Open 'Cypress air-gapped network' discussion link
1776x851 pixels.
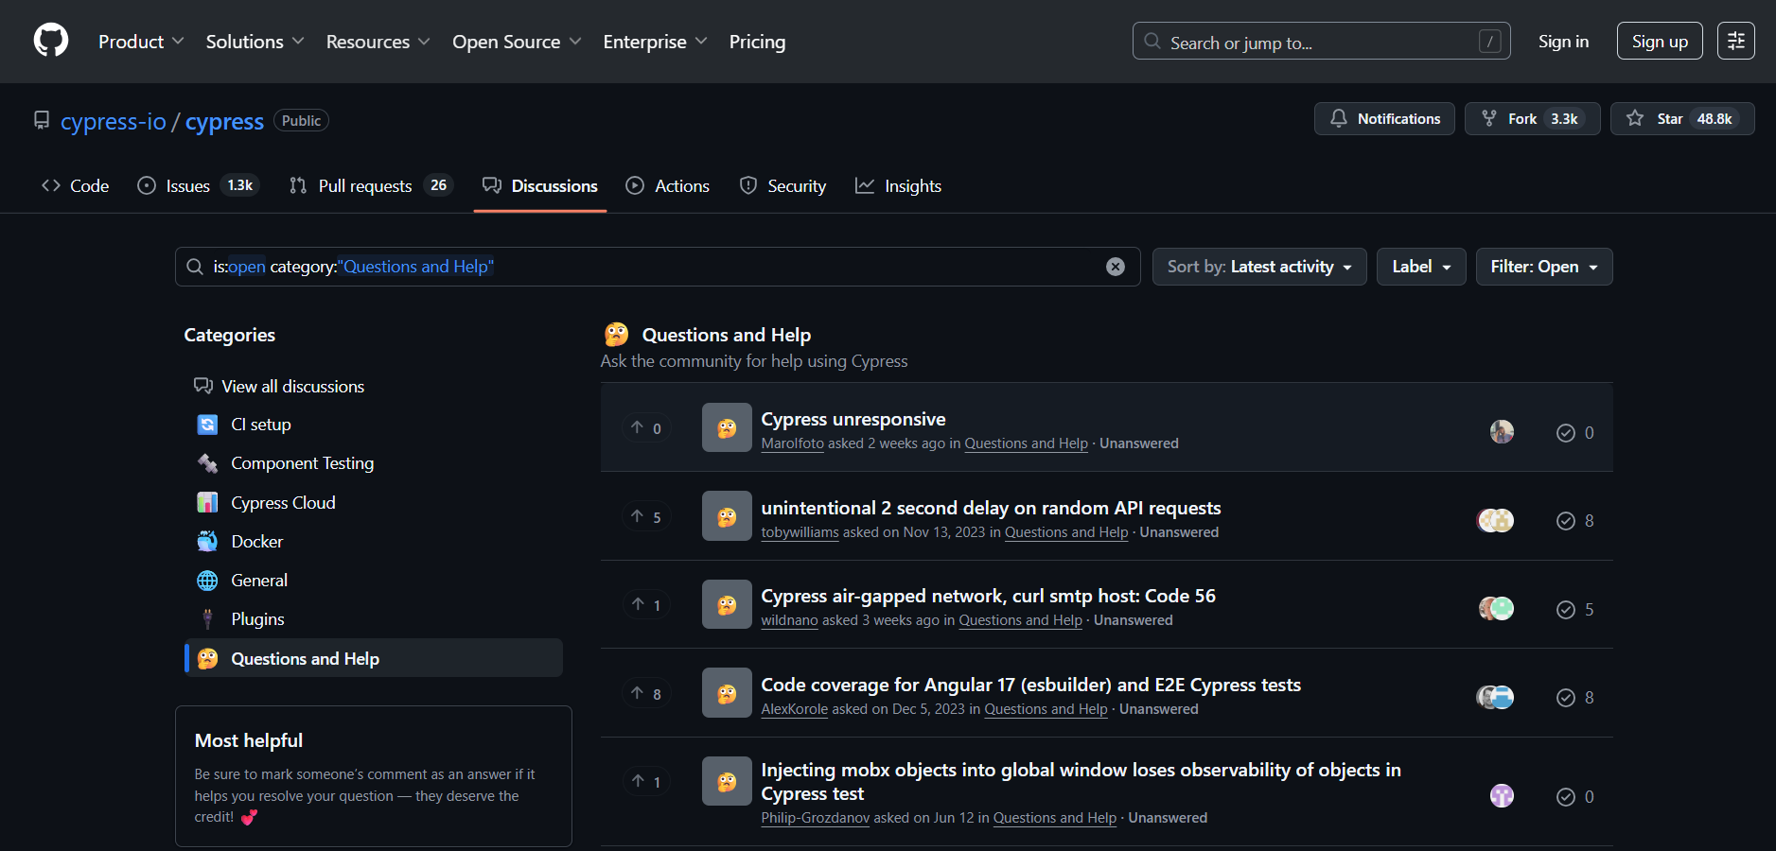click(x=988, y=596)
